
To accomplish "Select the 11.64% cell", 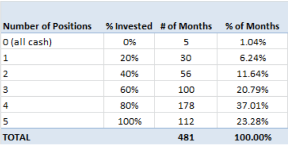I will click(253, 74).
